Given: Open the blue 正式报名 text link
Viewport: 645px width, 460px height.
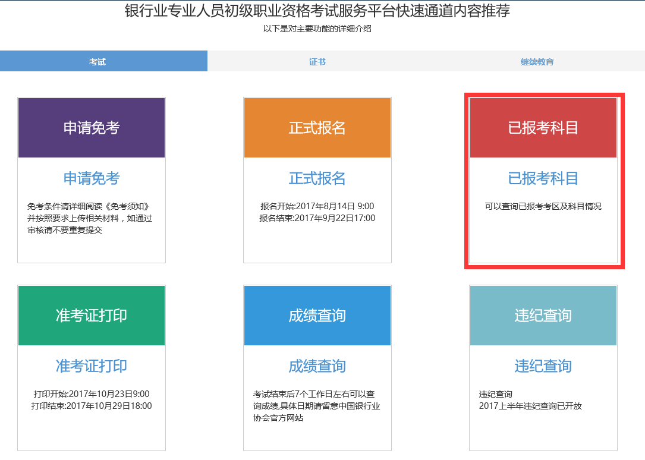Looking at the screenshot, I should point(317,178).
